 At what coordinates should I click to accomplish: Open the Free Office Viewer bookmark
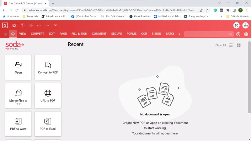[x=114, y=16]
